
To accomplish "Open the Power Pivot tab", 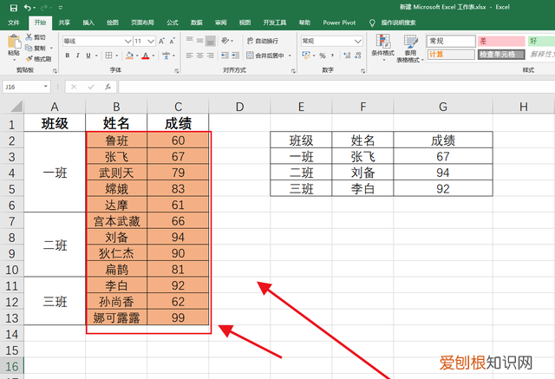I will [x=339, y=23].
